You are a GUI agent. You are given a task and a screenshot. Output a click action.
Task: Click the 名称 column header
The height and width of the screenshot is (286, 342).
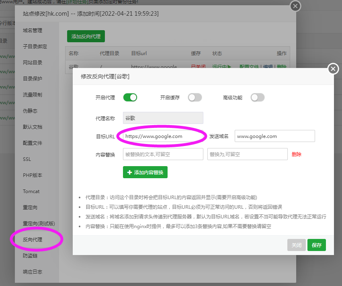(x=74, y=53)
